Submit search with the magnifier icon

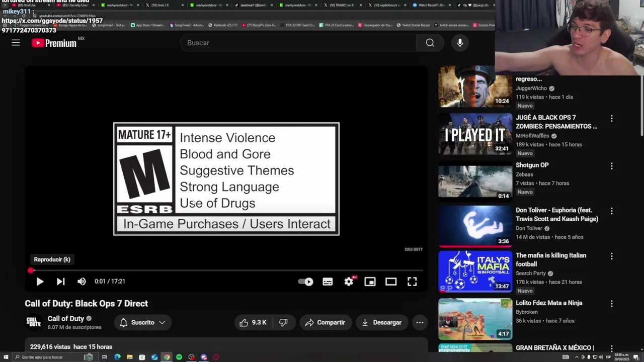pyautogui.click(x=430, y=43)
